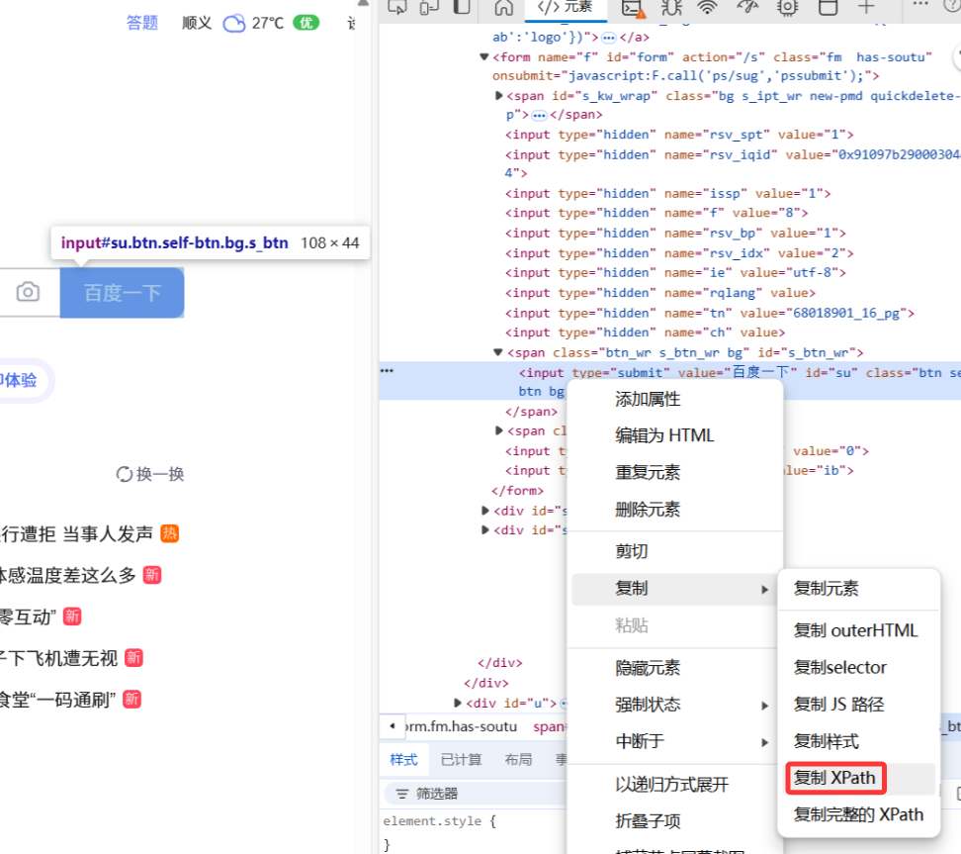Click the 换一换 refresh icon
The image size is (961, 854).
(x=125, y=474)
